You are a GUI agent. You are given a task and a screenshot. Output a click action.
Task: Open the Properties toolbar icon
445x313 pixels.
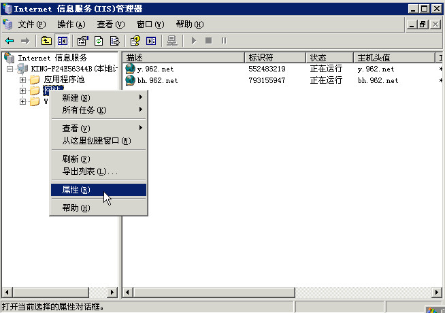82,41
